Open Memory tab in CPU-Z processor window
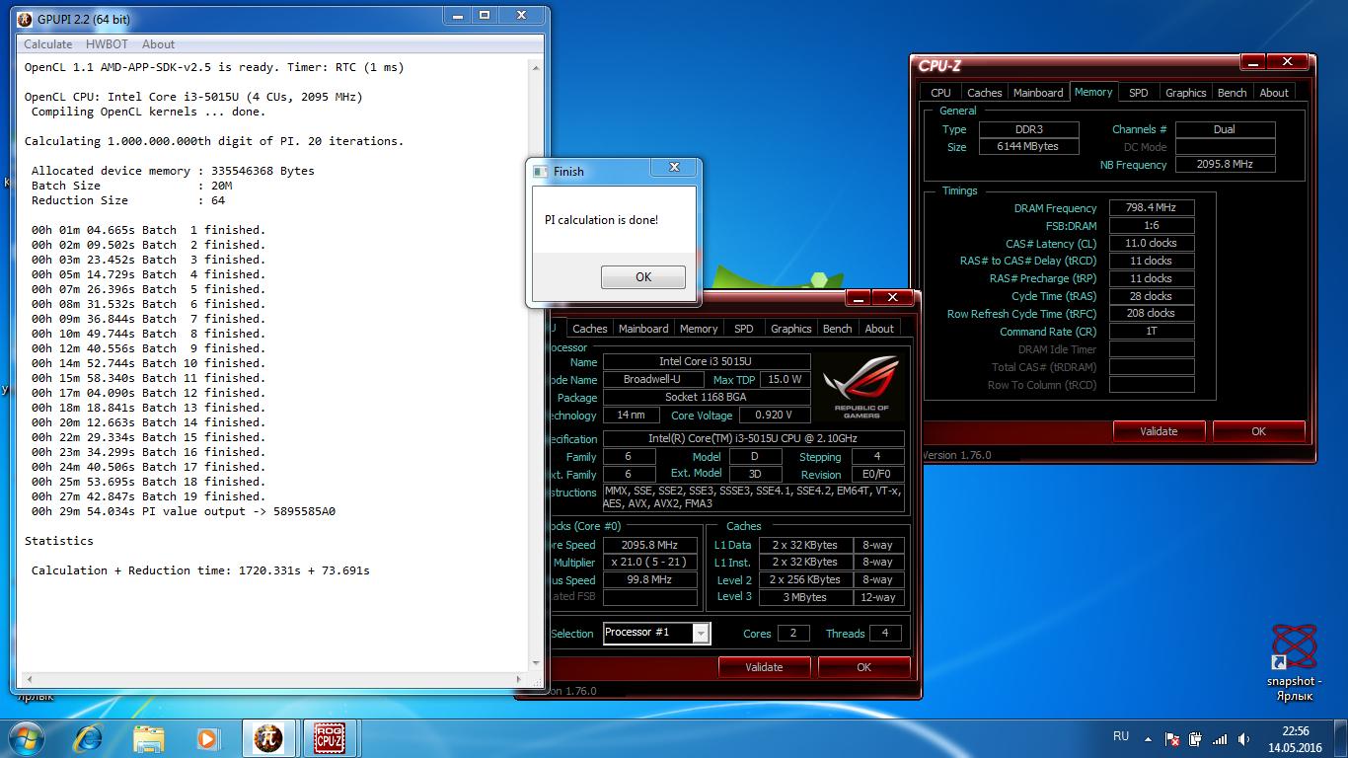 click(698, 329)
